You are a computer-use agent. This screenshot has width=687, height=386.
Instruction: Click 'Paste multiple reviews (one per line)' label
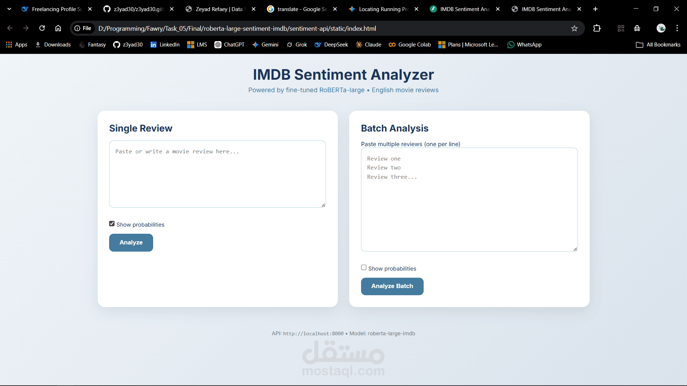pyautogui.click(x=410, y=144)
